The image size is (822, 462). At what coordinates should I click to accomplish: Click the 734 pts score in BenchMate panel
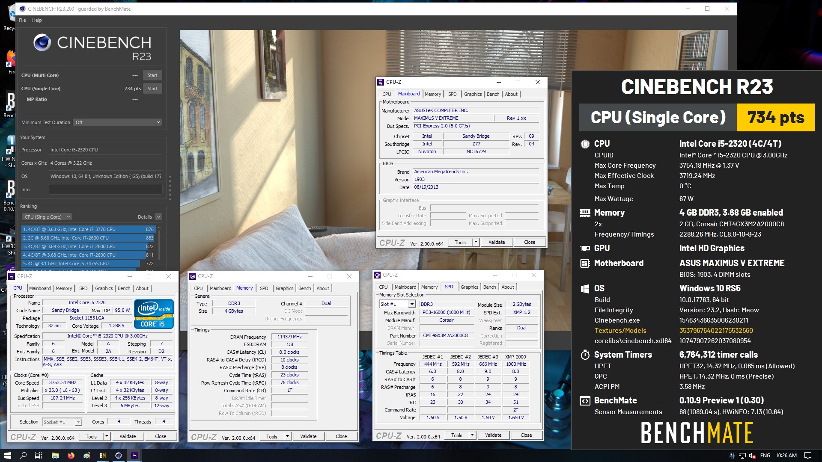(x=775, y=117)
